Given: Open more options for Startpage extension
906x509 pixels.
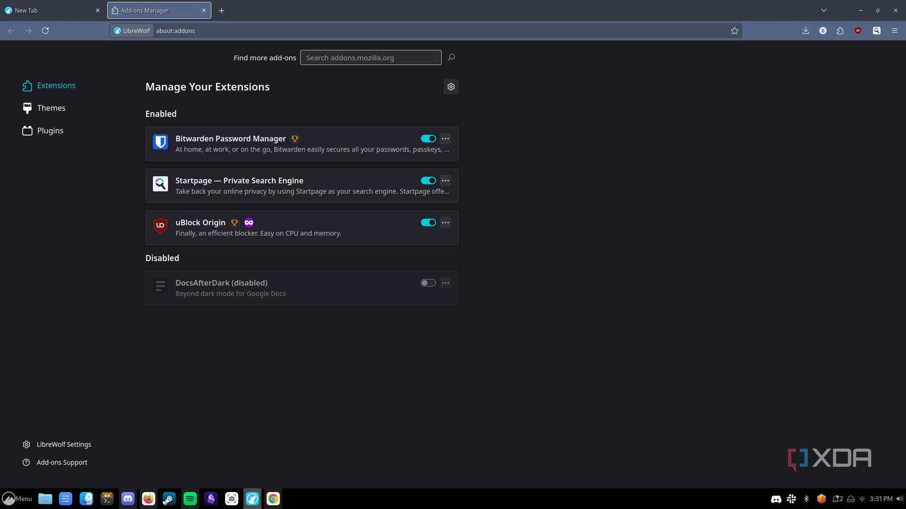Looking at the screenshot, I should coord(445,180).
